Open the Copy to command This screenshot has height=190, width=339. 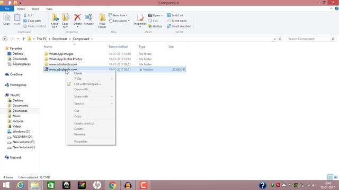pyautogui.click(x=65, y=21)
